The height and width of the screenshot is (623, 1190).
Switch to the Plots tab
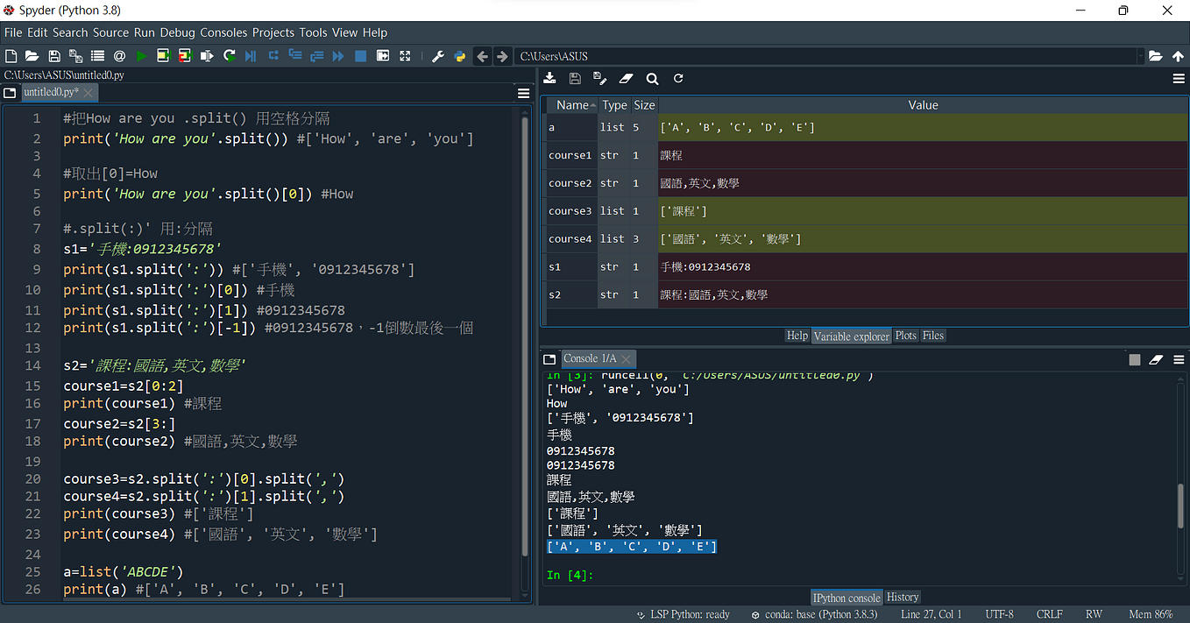click(x=905, y=336)
